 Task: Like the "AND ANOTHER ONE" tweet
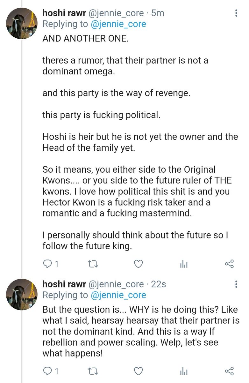pos(138,264)
